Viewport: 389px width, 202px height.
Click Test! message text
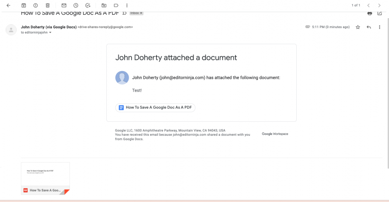point(137,90)
